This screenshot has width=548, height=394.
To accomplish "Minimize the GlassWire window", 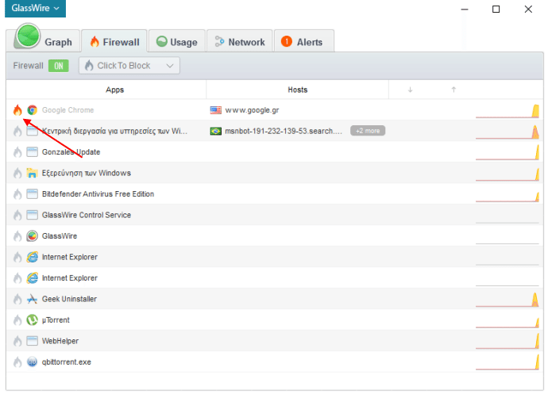I will coord(465,9).
